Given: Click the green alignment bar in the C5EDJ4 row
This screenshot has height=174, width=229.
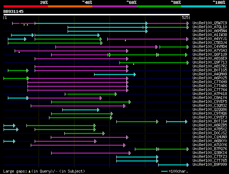Looking at the screenshot, I should coord(55,43).
